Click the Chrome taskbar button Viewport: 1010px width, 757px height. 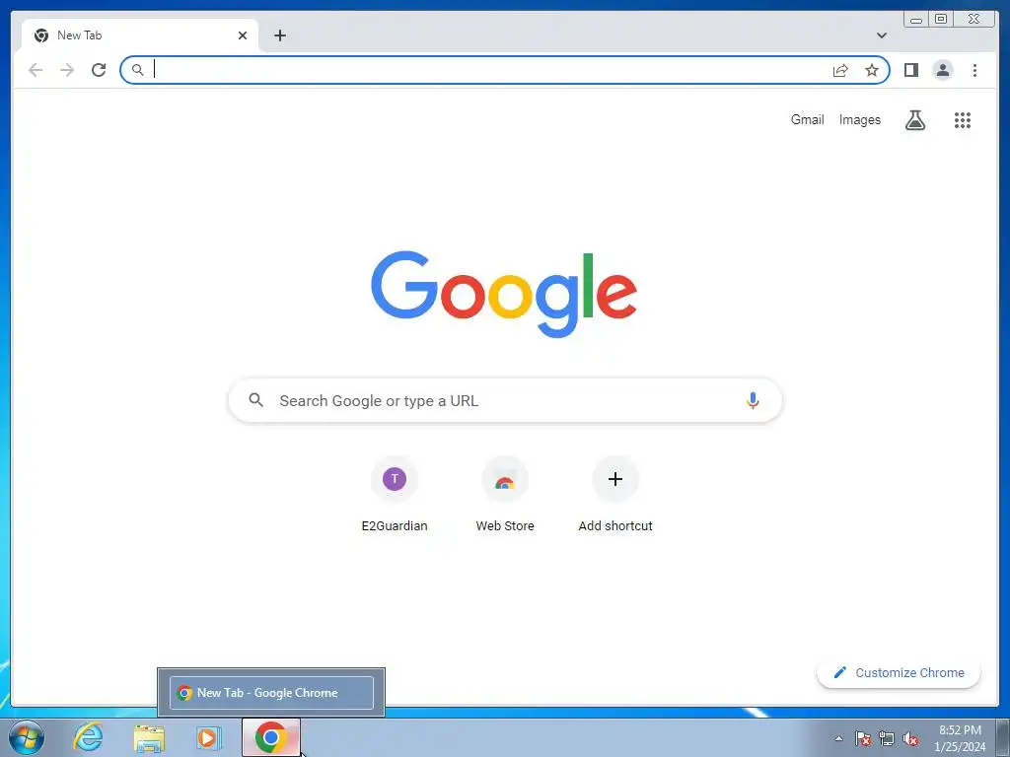pos(271,737)
